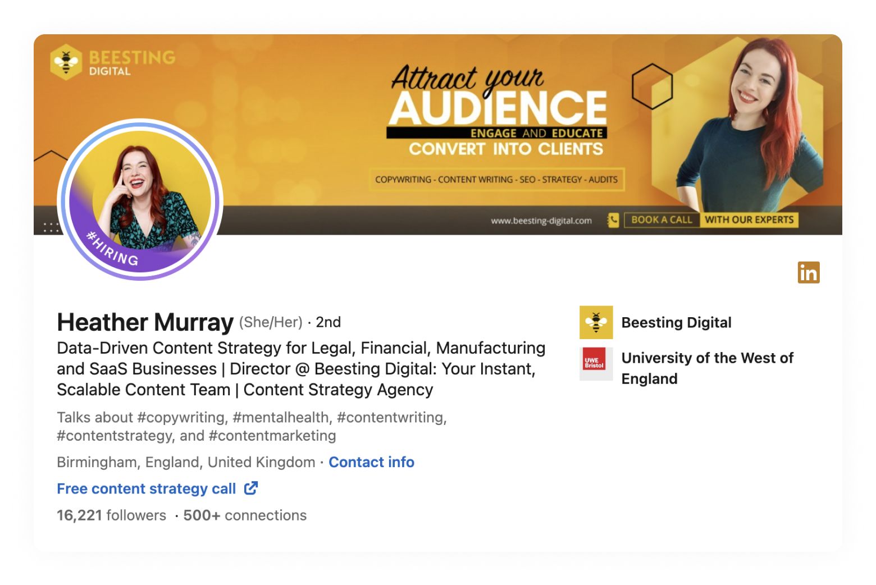Click the Attract your Audience banner heading
Image resolution: width=876 pixels, height=585 pixels.
pyautogui.click(x=498, y=95)
